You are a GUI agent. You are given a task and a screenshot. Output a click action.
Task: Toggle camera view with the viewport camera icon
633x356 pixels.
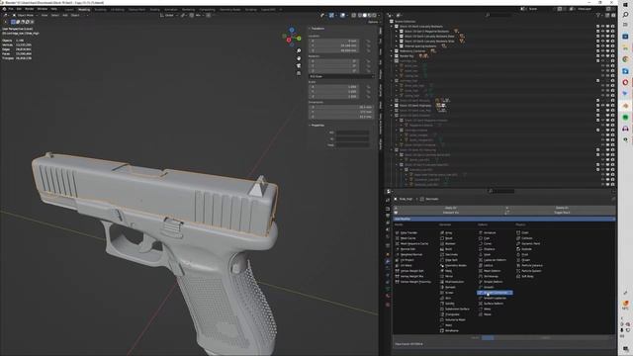point(299,66)
